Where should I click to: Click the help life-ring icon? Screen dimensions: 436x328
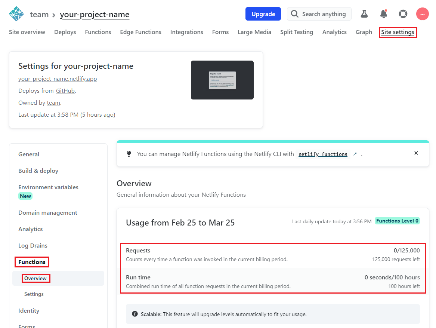click(x=403, y=13)
